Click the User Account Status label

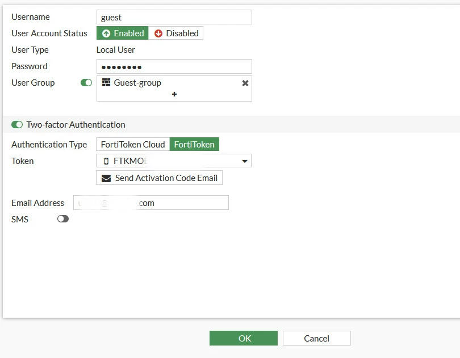(x=49, y=33)
